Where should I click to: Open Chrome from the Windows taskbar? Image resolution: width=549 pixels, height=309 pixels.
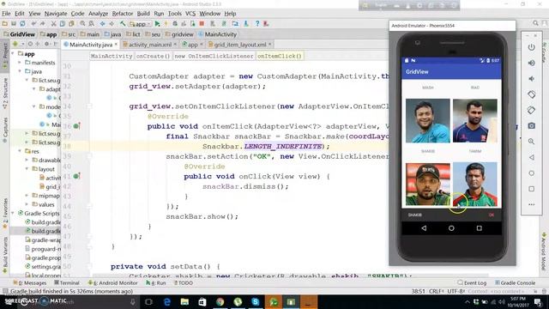[x=220, y=301]
